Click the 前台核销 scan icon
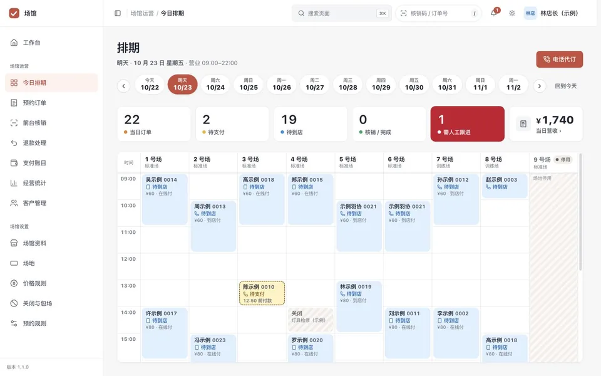The height and width of the screenshot is (376, 601). pos(14,123)
